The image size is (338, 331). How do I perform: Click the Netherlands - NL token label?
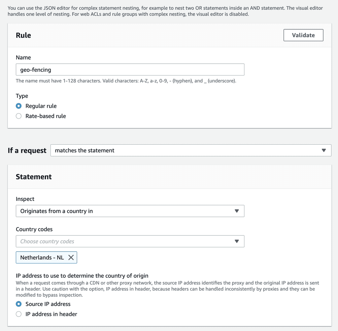pos(42,257)
